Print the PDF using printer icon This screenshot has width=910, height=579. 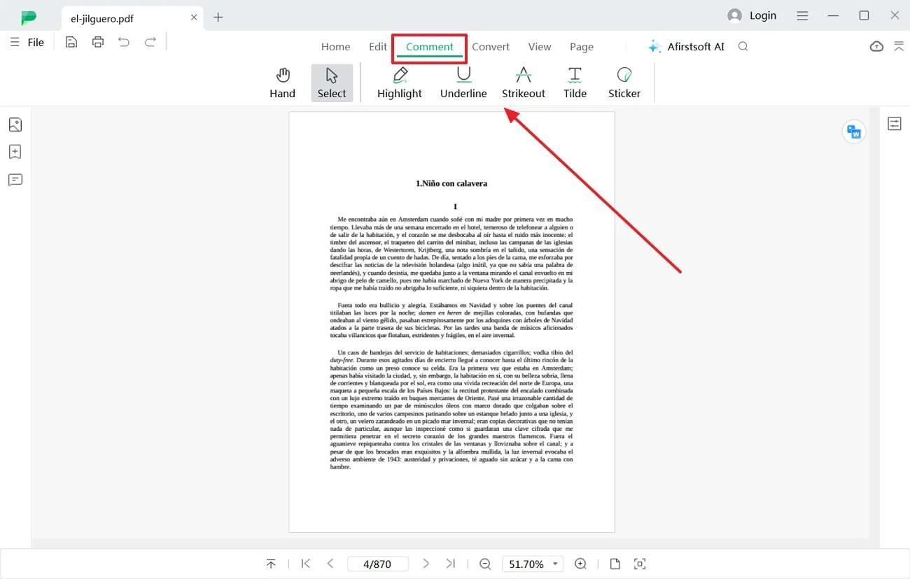tap(98, 42)
